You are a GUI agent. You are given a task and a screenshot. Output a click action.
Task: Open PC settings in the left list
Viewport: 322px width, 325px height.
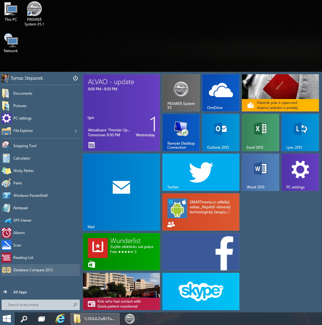[x=40, y=118]
